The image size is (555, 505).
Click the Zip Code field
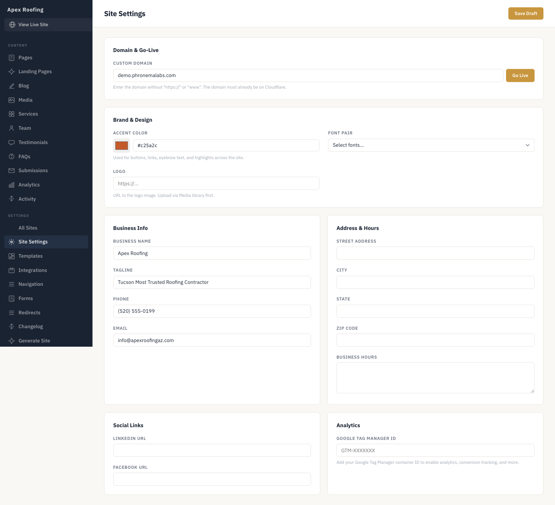tap(436, 340)
